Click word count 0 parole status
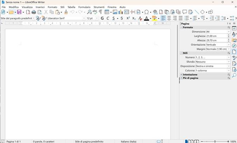Viewport: 237px width, 143px height. (44, 141)
